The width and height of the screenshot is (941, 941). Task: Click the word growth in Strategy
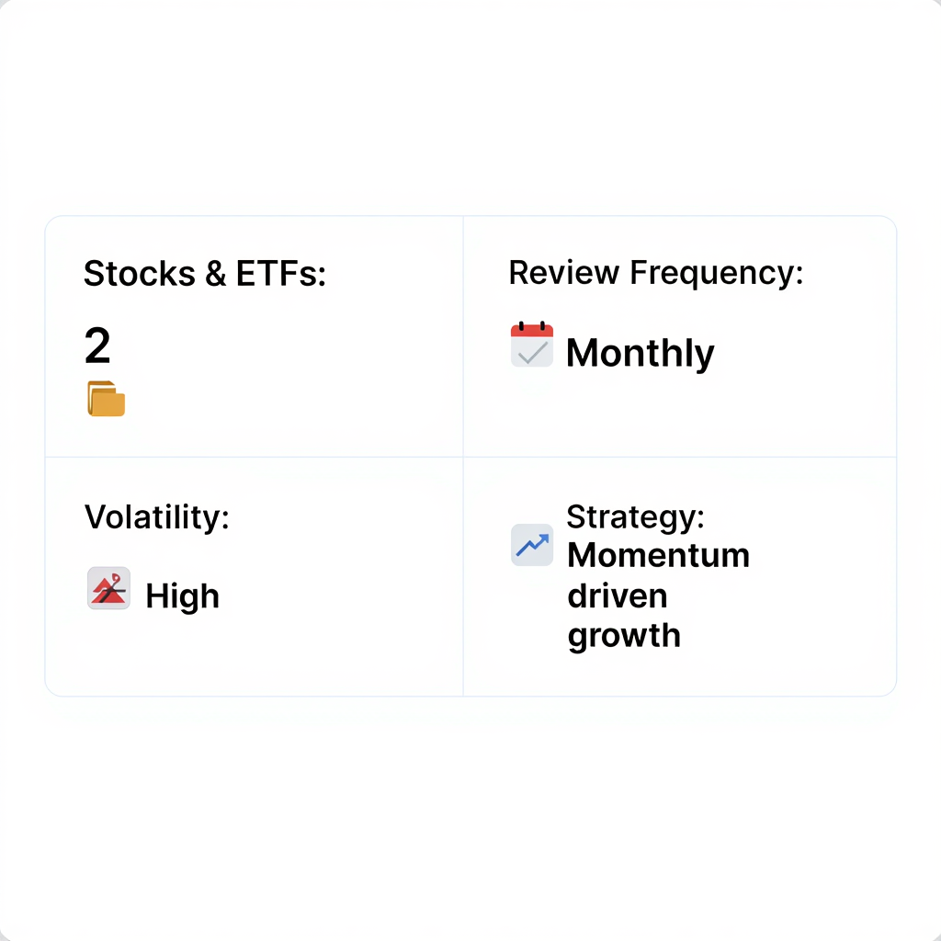tap(624, 636)
